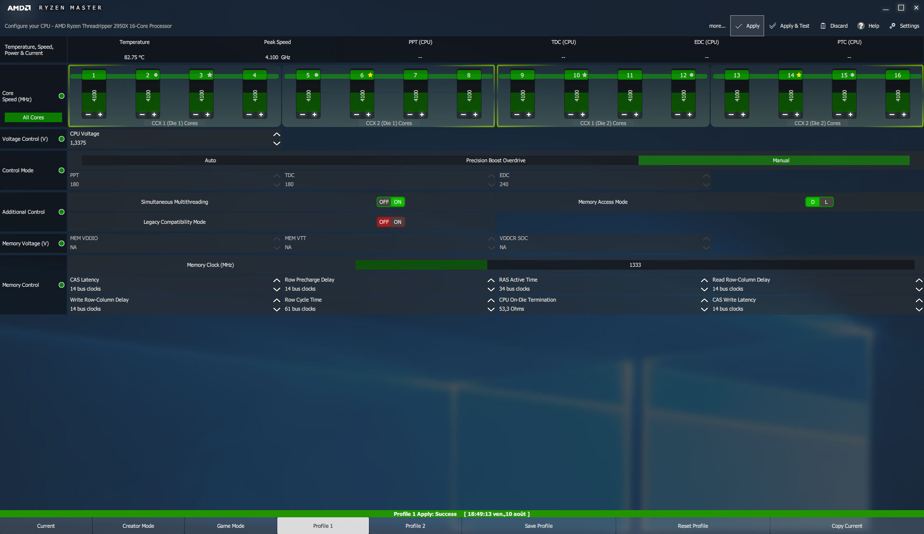Open the Profile 2 tab
The image size is (924, 534).
point(415,526)
